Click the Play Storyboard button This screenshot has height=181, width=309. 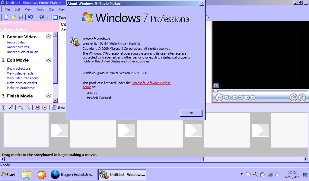point(45,107)
